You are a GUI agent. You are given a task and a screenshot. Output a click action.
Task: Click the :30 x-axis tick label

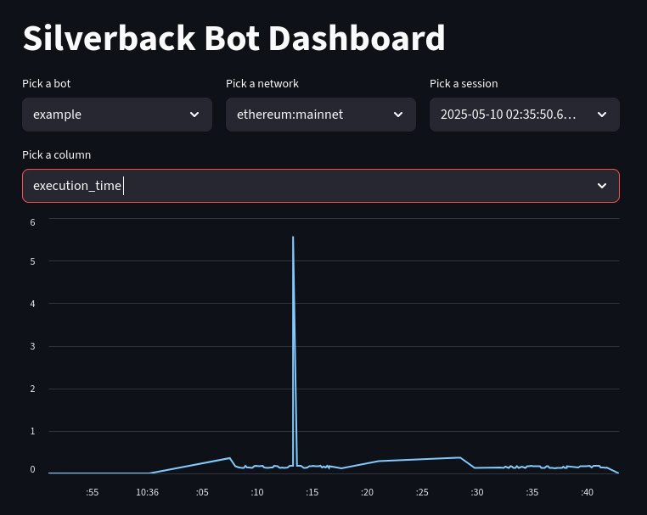coord(477,492)
